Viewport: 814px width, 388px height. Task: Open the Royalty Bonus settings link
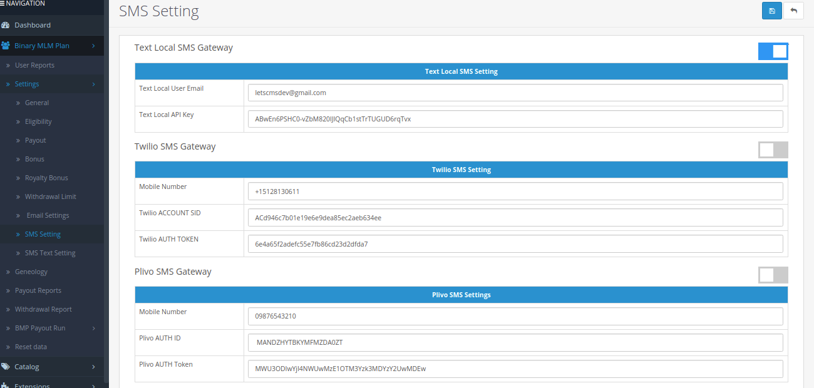(x=46, y=178)
